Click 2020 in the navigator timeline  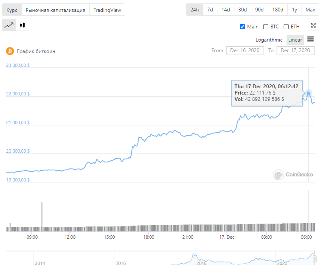pos(282,263)
